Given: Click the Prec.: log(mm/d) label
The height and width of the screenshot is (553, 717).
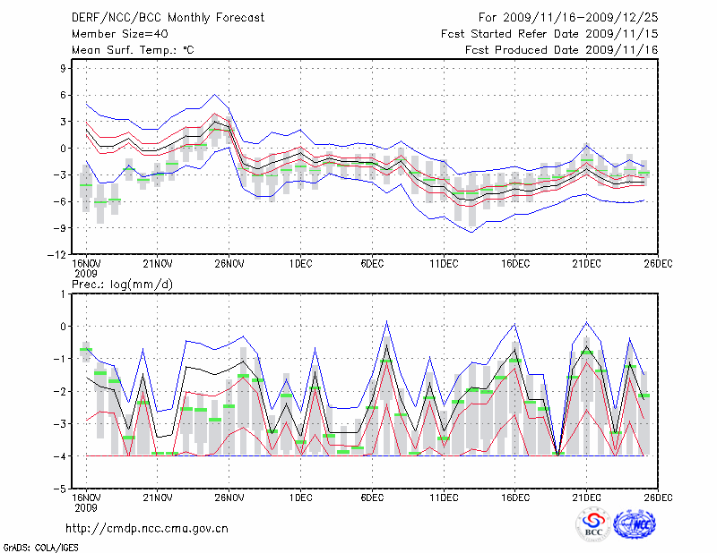Looking at the screenshot, I should click(x=125, y=284).
